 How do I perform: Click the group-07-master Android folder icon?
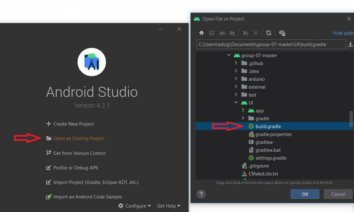click(237, 55)
